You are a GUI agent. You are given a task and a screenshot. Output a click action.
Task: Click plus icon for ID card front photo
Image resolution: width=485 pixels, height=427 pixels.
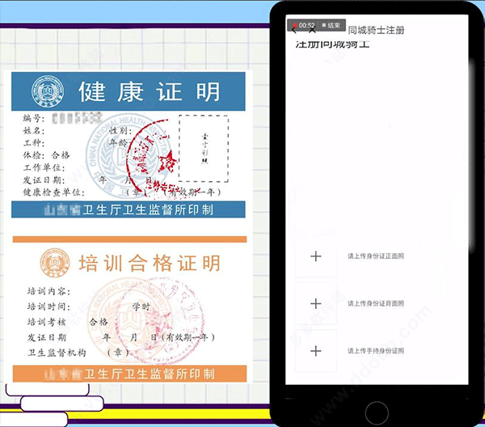point(316,256)
